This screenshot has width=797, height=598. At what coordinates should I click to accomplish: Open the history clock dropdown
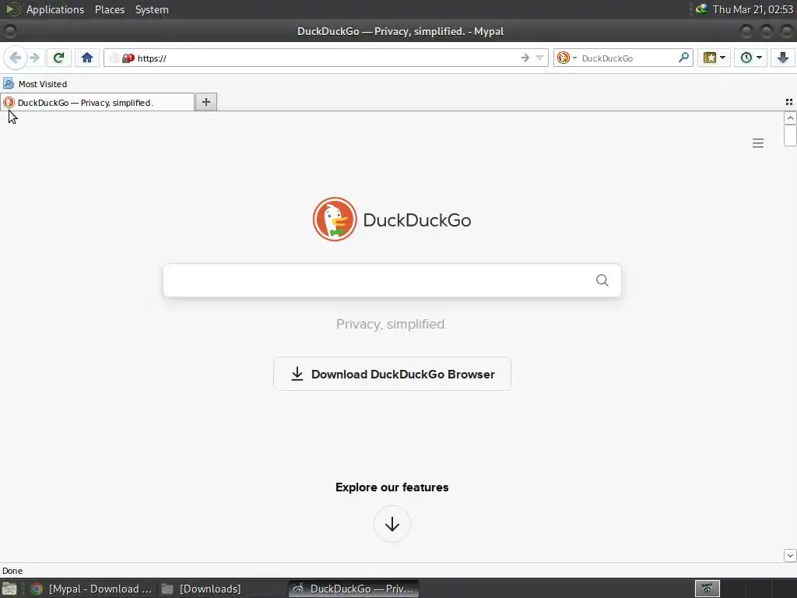(750, 58)
